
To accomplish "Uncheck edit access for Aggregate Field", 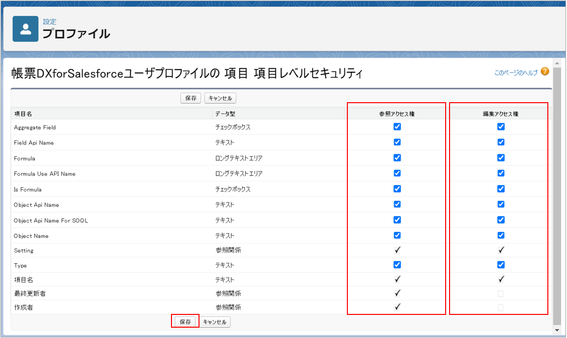I will click(x=501, y=127).
